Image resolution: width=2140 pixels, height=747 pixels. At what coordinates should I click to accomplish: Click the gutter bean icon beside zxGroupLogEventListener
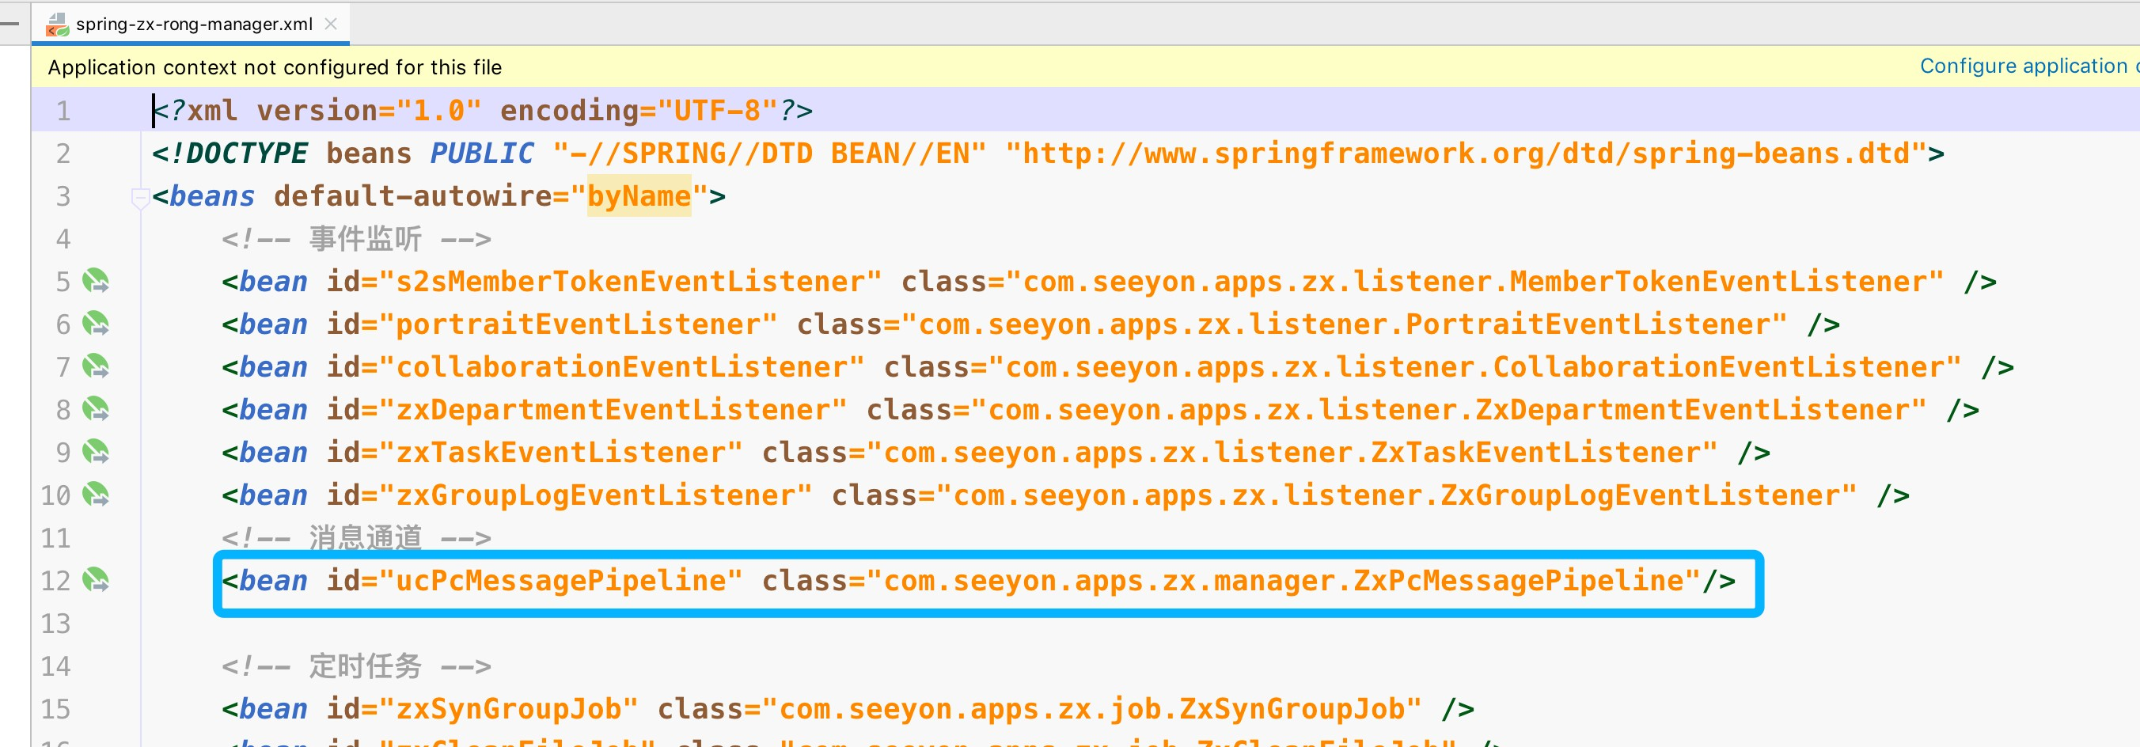(96, 495)
